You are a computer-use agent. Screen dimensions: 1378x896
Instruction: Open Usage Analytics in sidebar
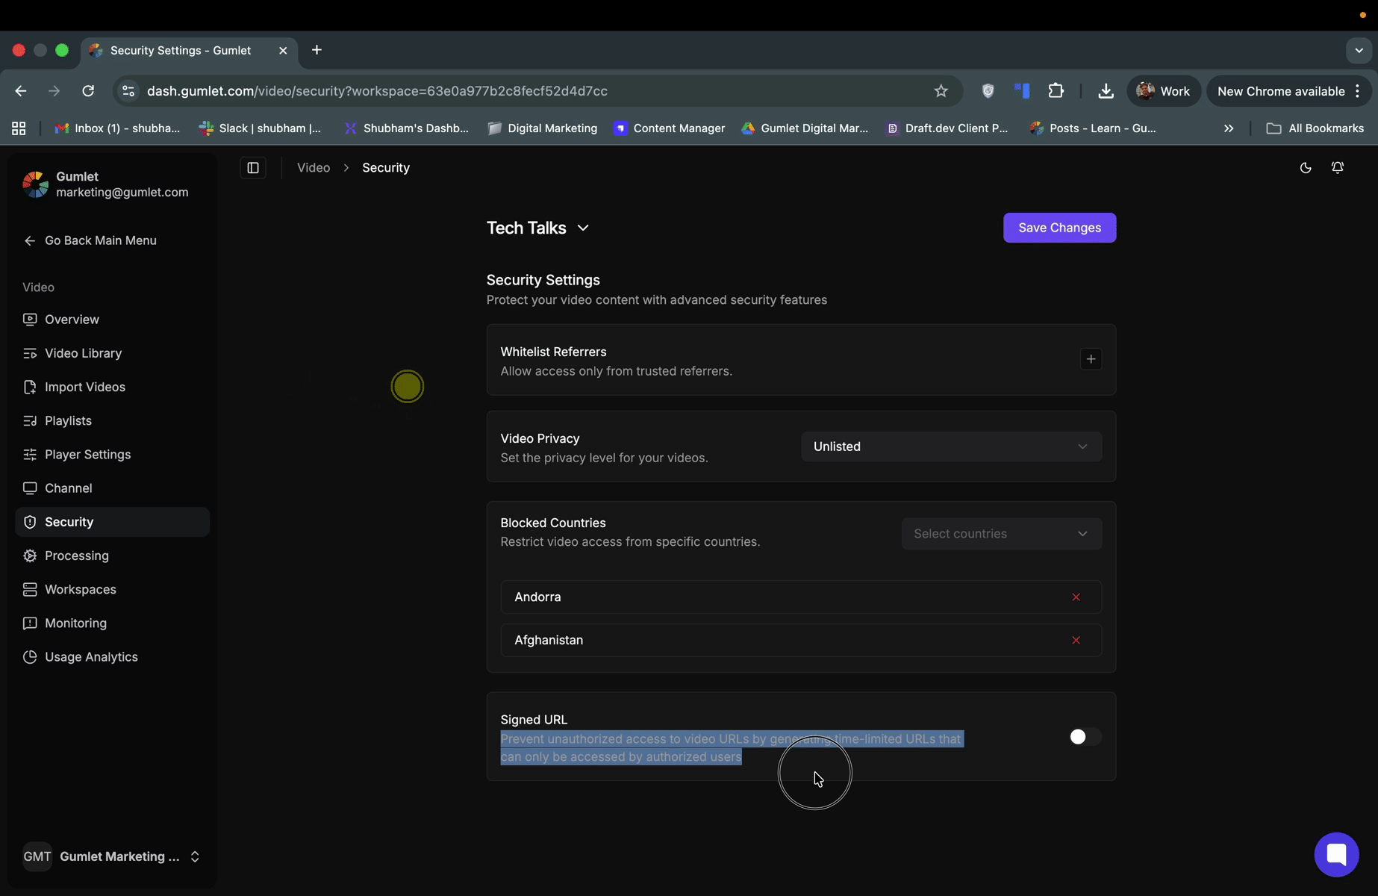pyautogui.click(x=91, y=657)
